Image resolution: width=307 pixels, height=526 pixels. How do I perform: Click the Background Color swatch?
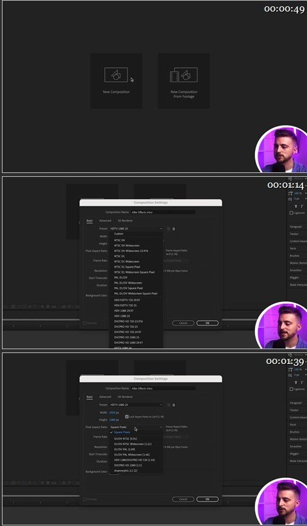pyautogui.click(x=113, y=472)
